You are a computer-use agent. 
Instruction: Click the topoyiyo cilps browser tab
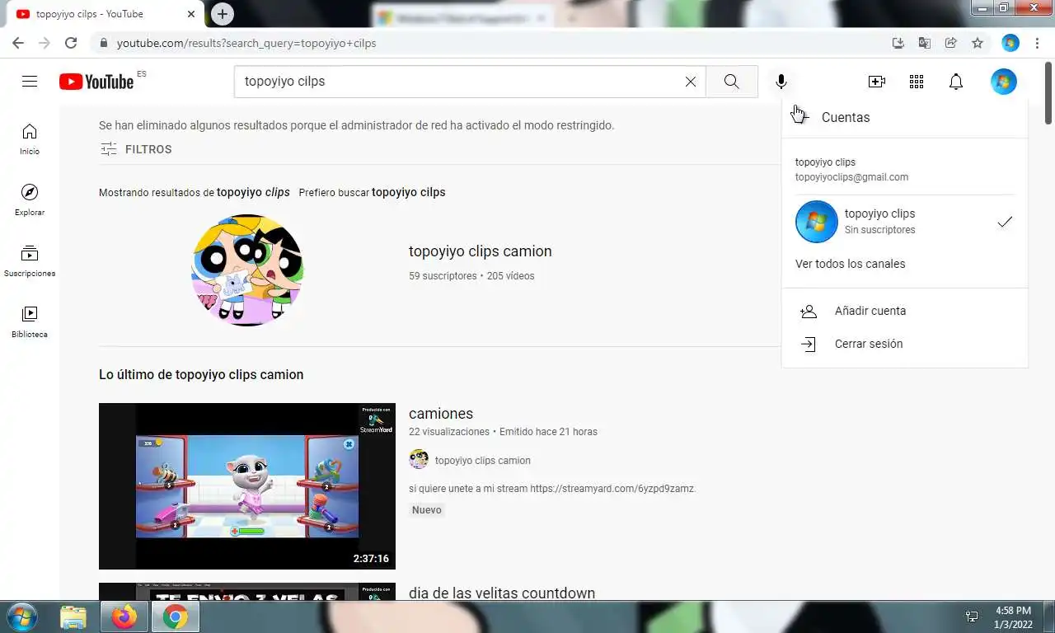point(107,14)
